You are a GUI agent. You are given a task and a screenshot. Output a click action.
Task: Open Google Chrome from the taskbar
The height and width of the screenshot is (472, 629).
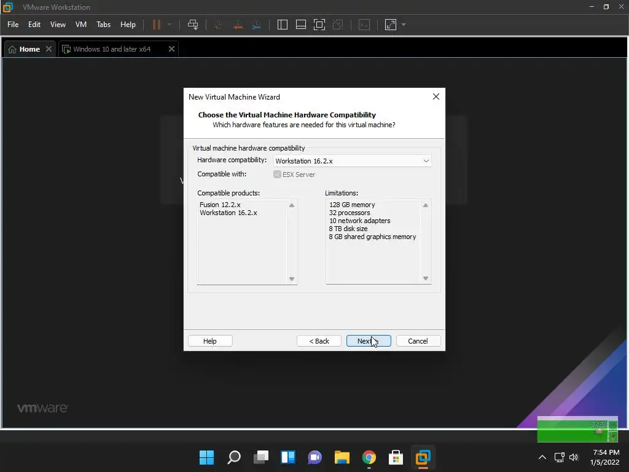click(x=369, y=457)
